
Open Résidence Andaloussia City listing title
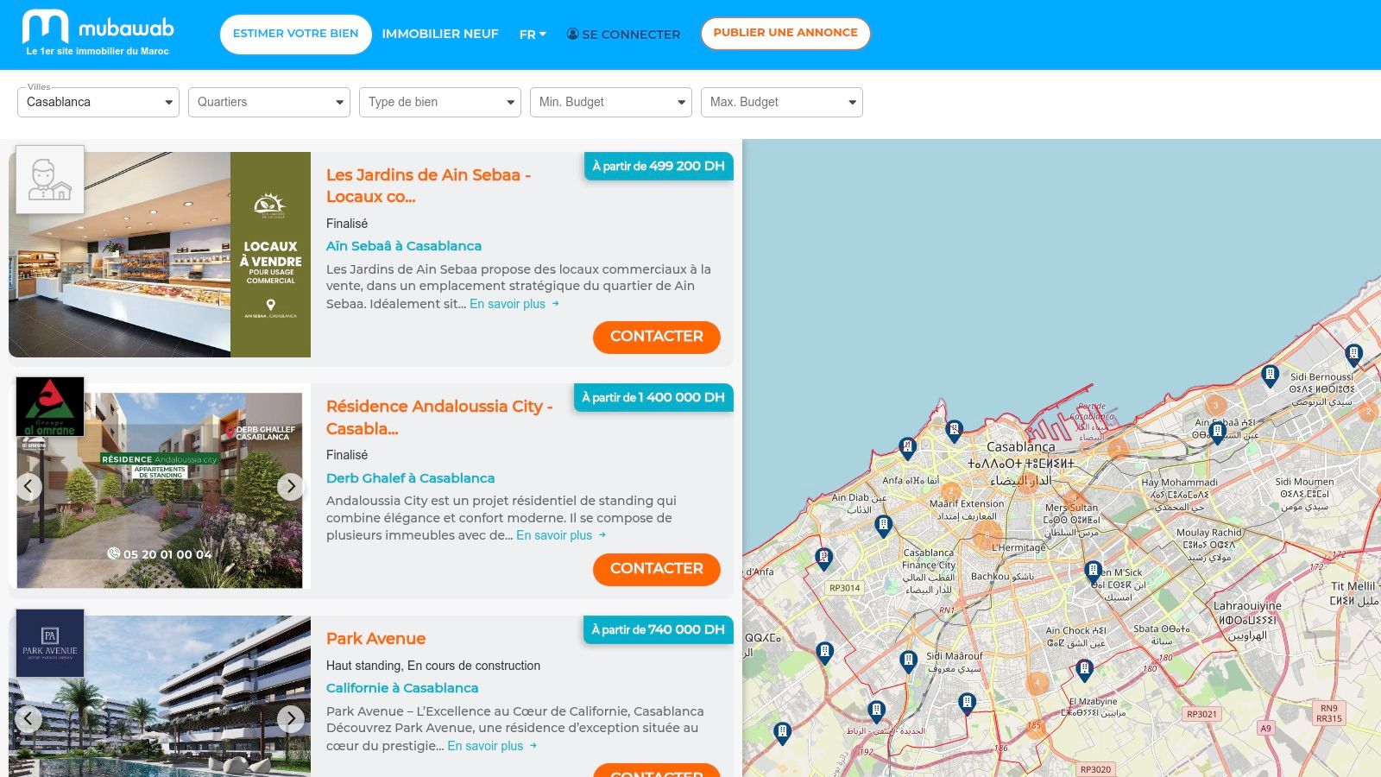pyautogui.click(x=439, y=417)
